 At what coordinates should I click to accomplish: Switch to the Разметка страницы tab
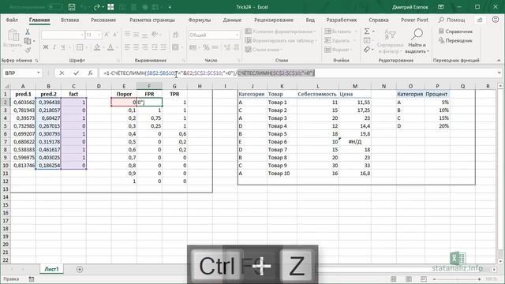pos(152,20)
